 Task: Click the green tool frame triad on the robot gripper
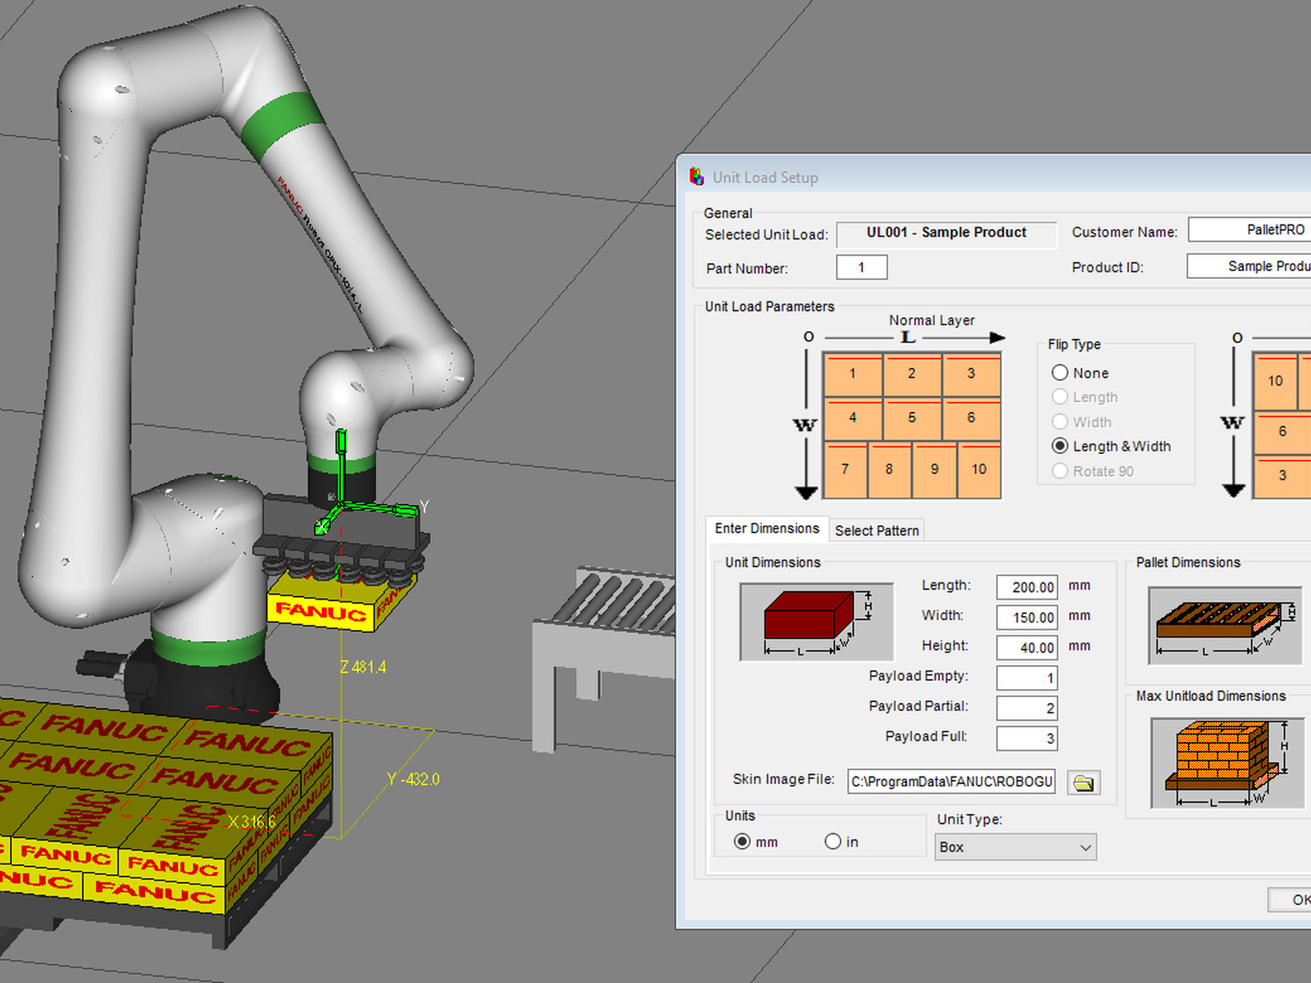(x=341, y=508)
